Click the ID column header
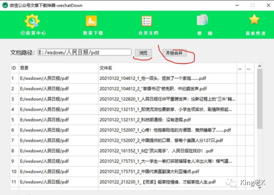This screenshot has width=274, height=195. point(14,68)
